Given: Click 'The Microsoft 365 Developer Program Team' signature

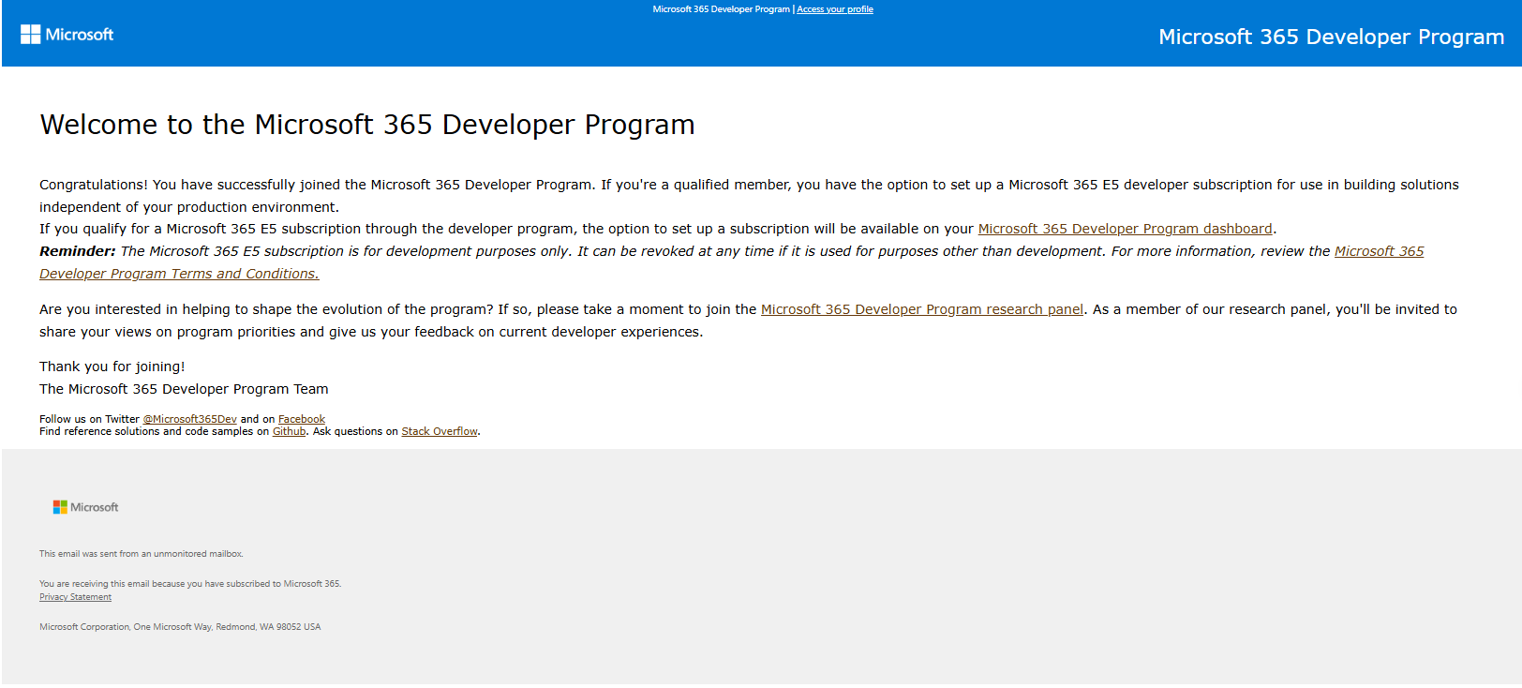Looking at the screenshot, I should pos(184,389).
